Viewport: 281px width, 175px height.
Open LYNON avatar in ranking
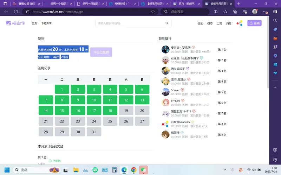click(165, 103)
